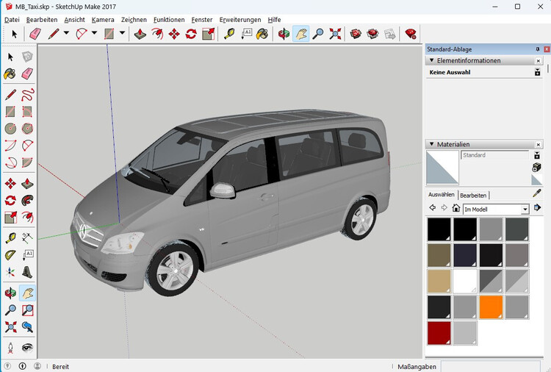Open the Erweiterungen menu
Screen dimensions: 551x372
pyautogui.click(x=240, y=20)
